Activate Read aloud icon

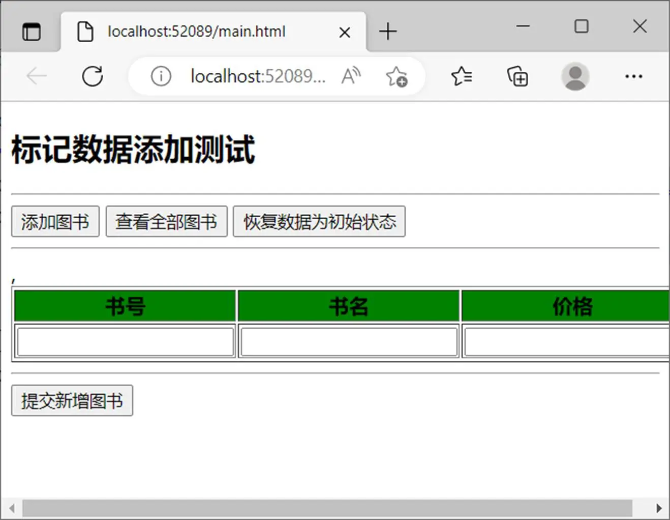pyautogui.click(x=351, y=76)
